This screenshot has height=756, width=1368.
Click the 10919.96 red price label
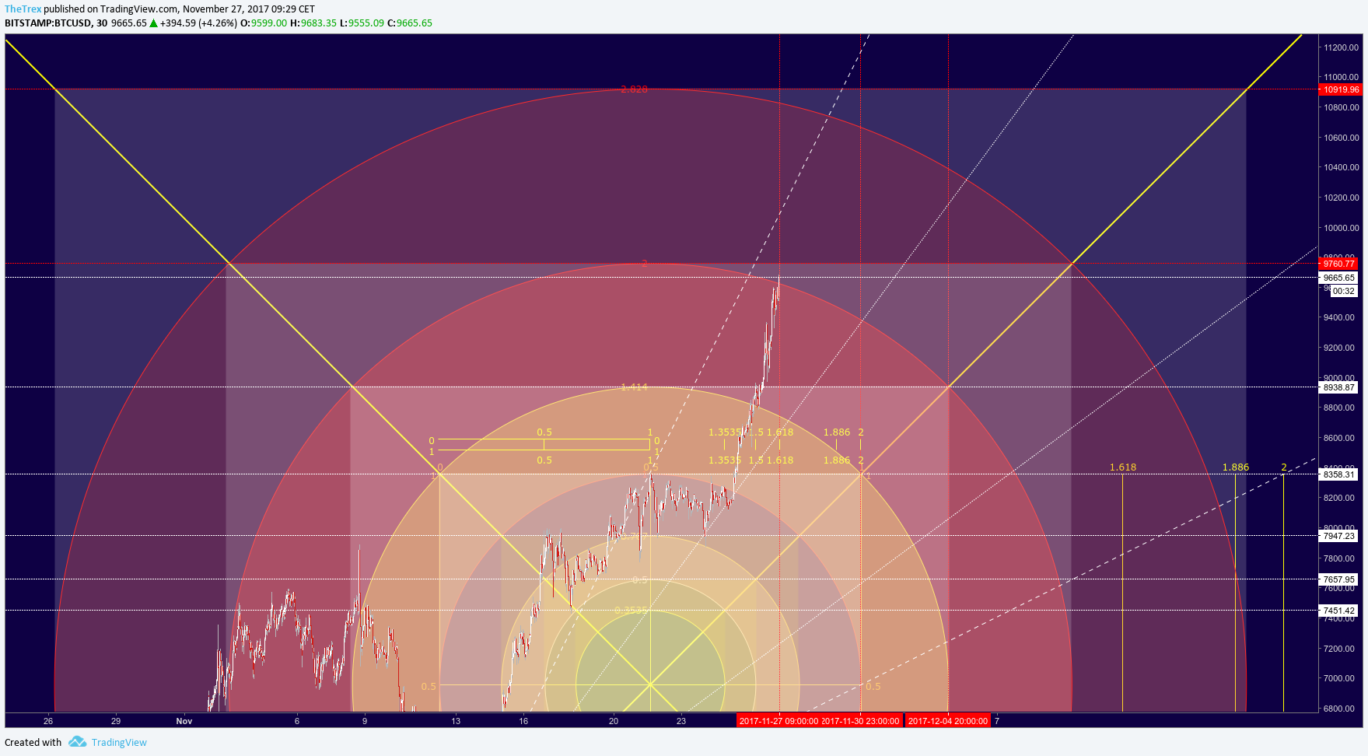point(1342,89)
